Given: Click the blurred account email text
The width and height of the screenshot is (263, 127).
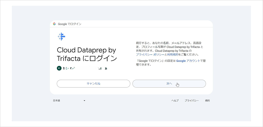Looking at the screenshot, I should pos(85,68).
